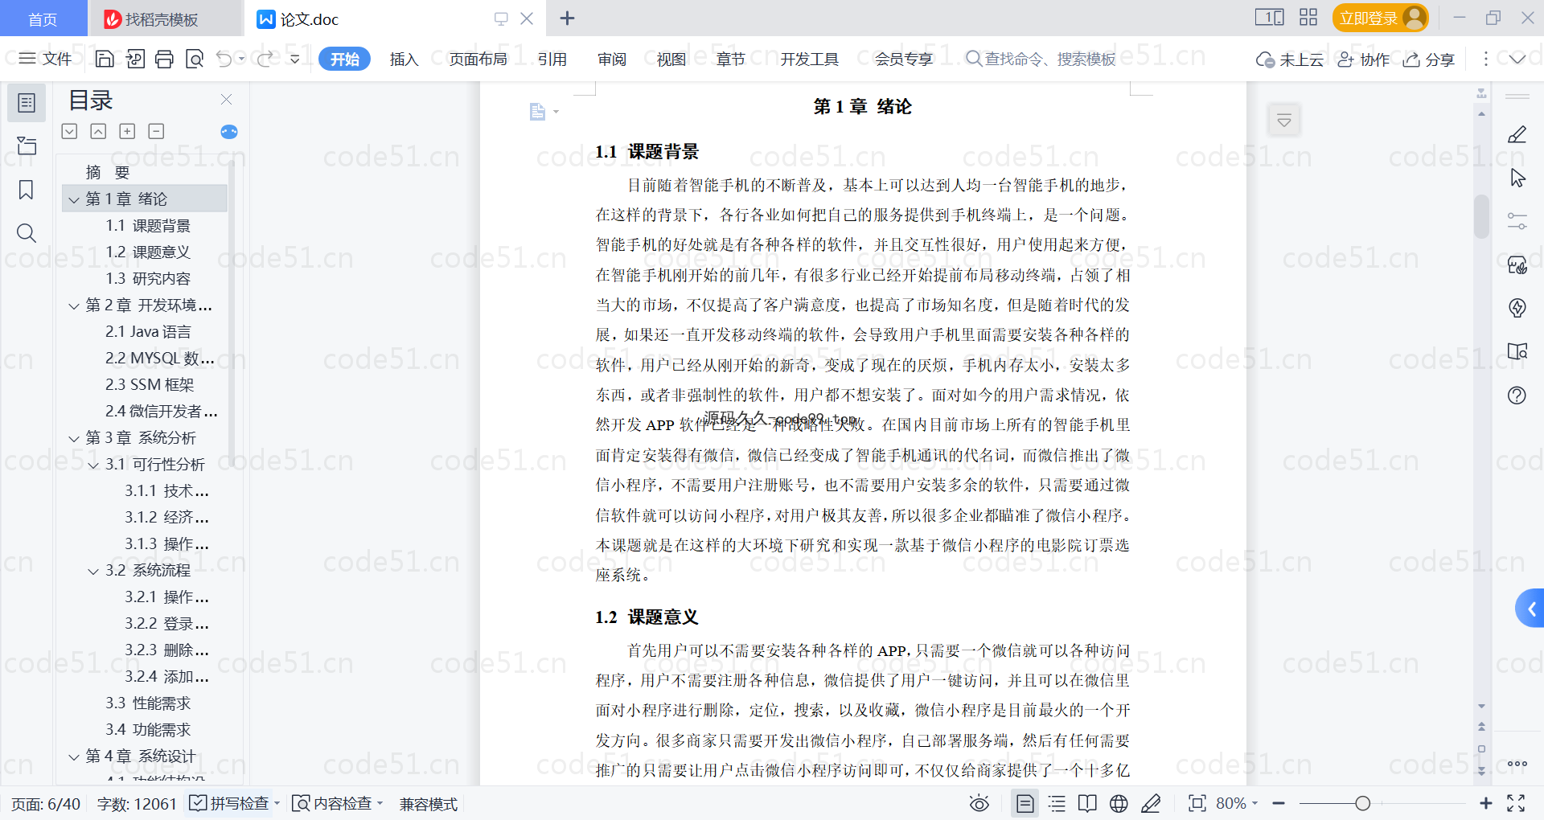
Task: Switch to the 找稻壳模板 tab
Action: coord(165,18)
